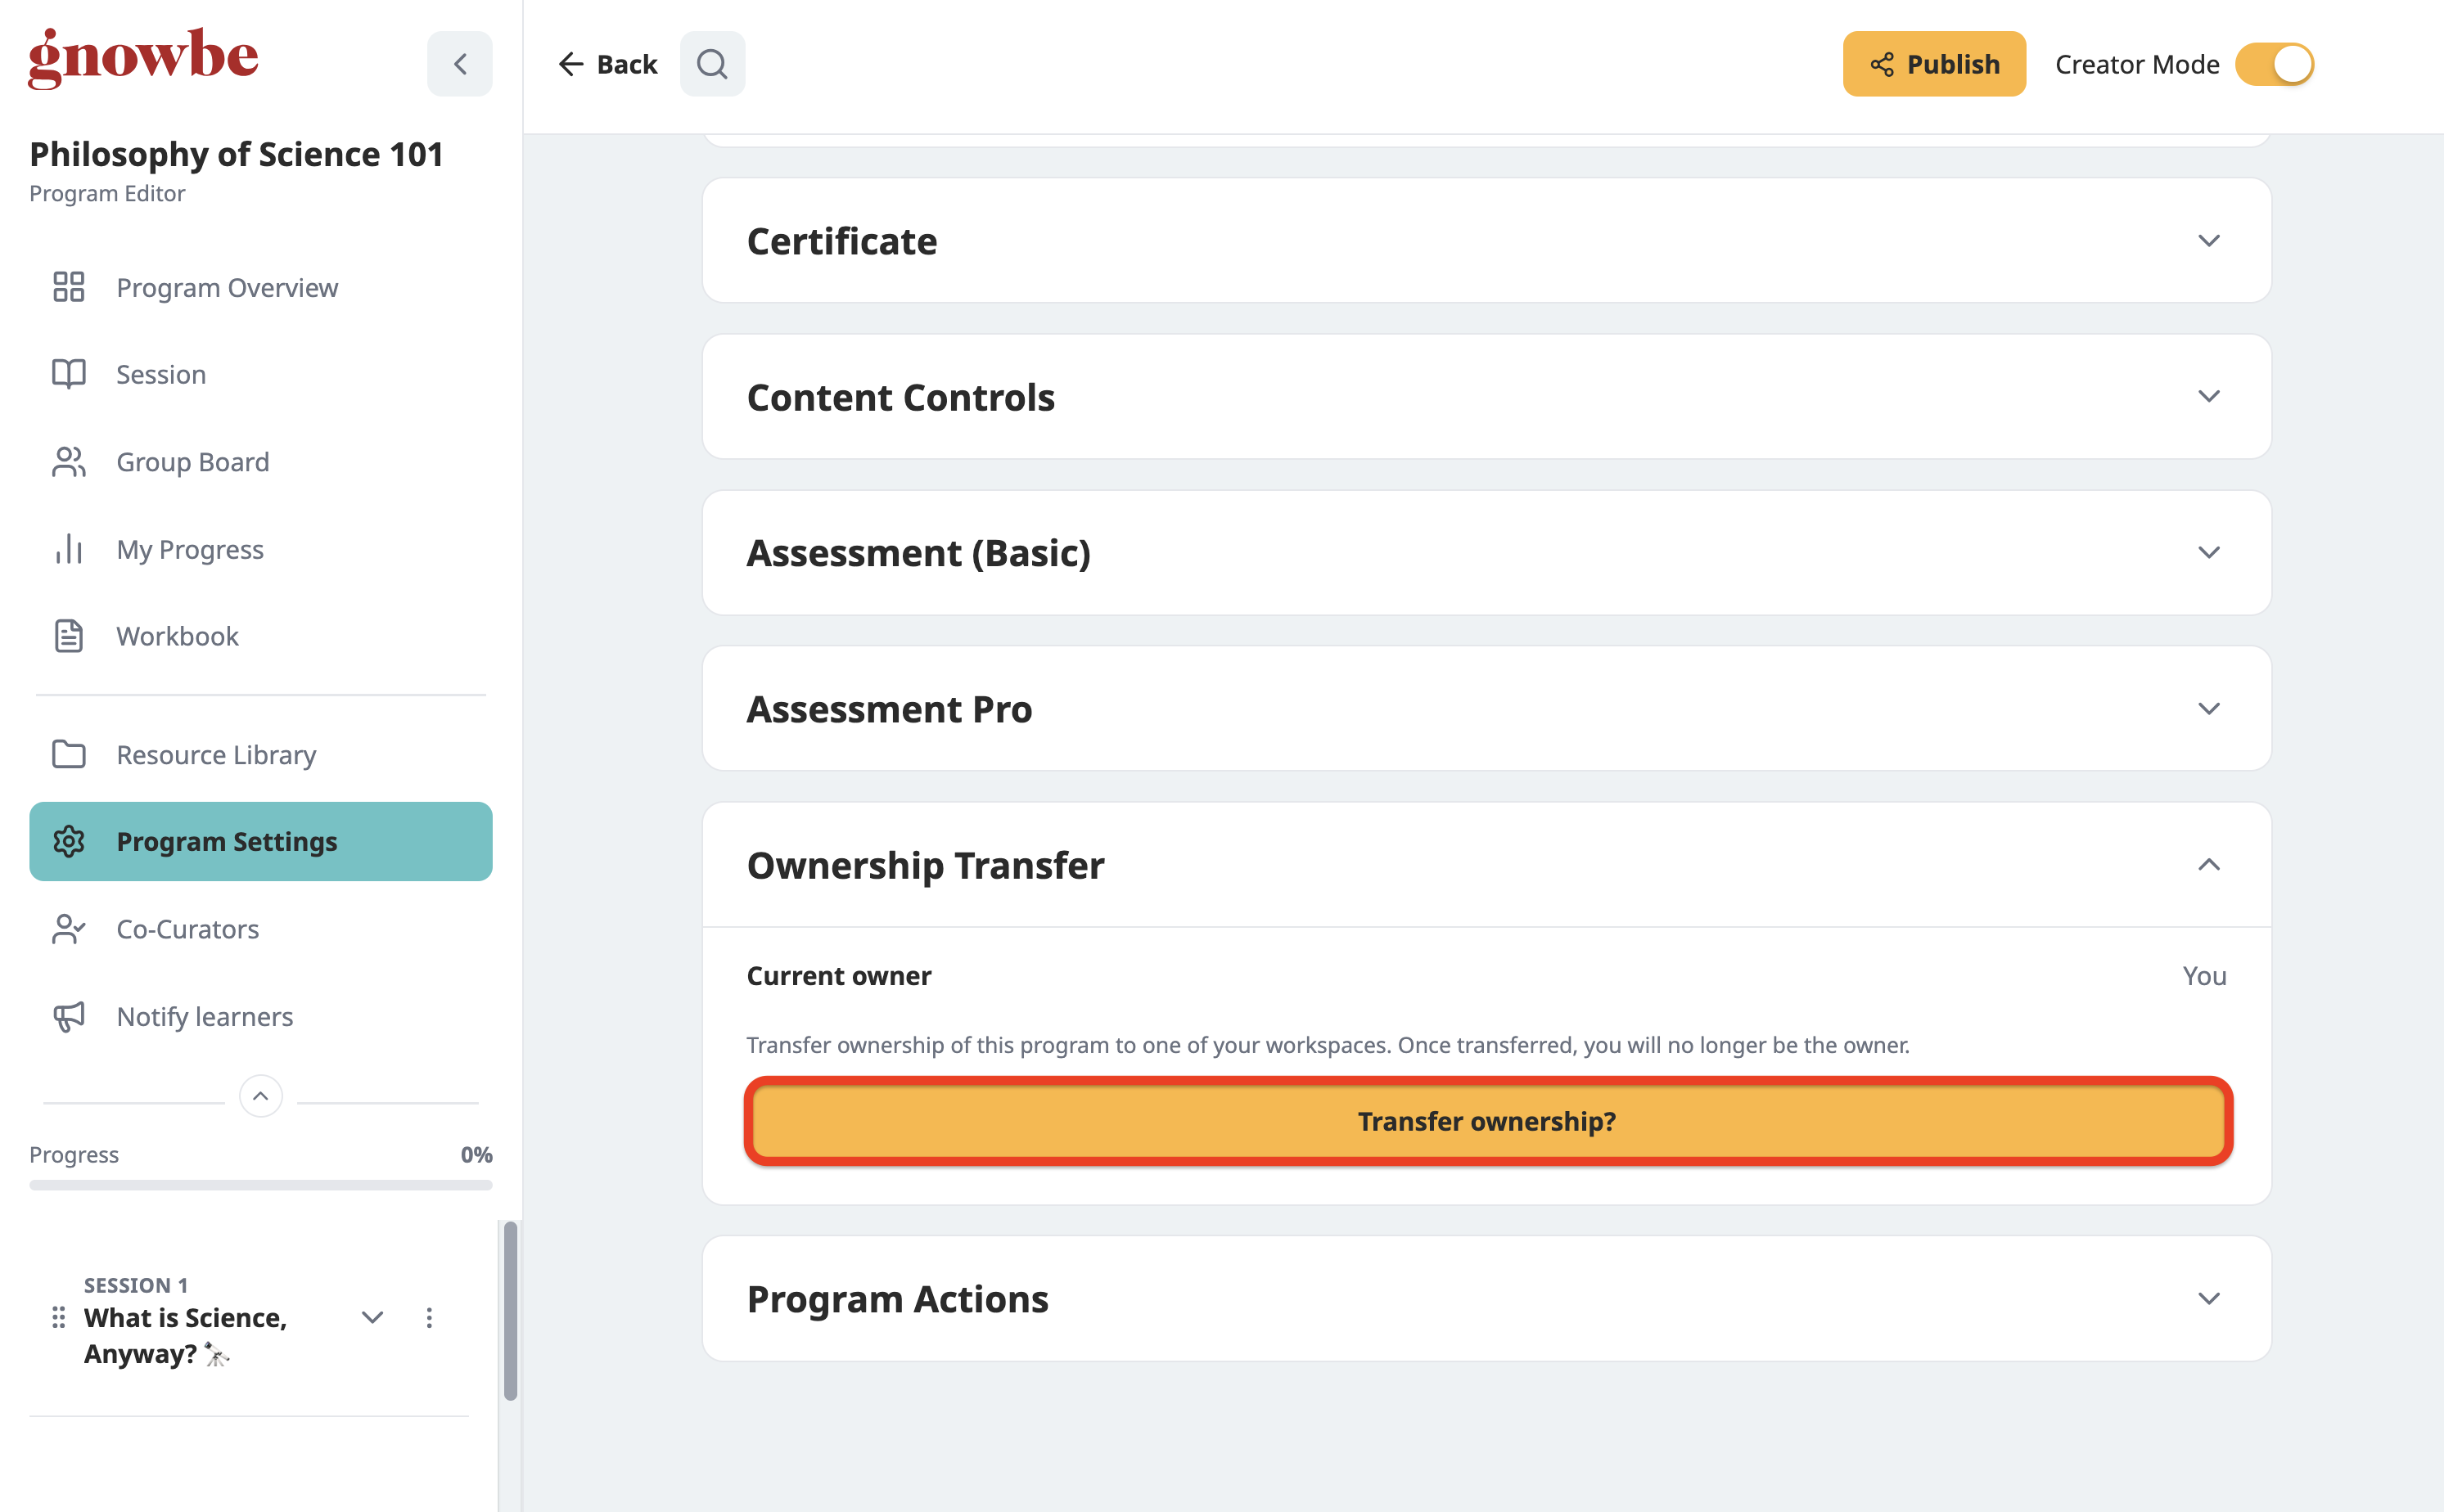Click the Transfer ownership? button
This screenshot has height=1512, width=2444.
[x=1488, y=1121]
